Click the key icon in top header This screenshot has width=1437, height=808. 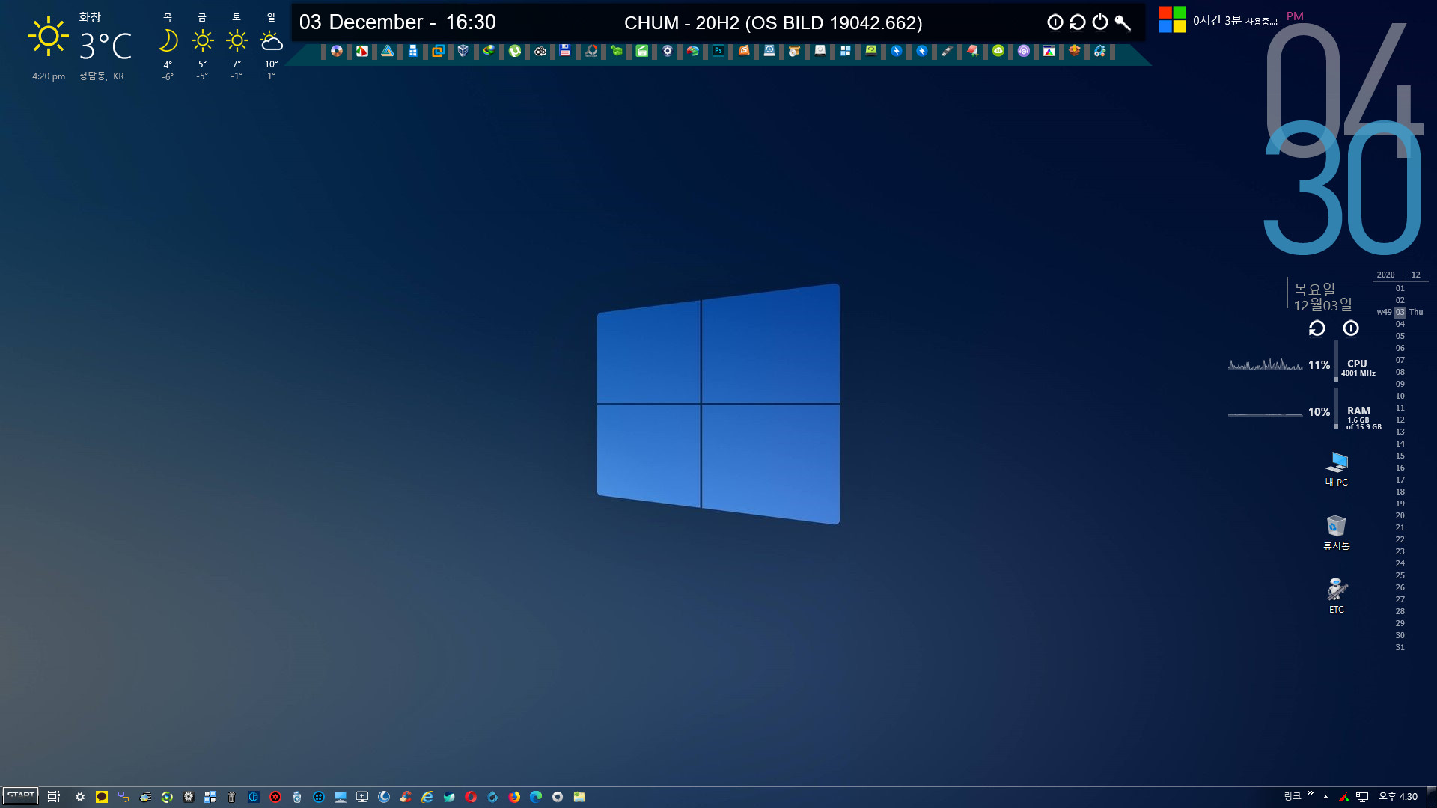1123,22
